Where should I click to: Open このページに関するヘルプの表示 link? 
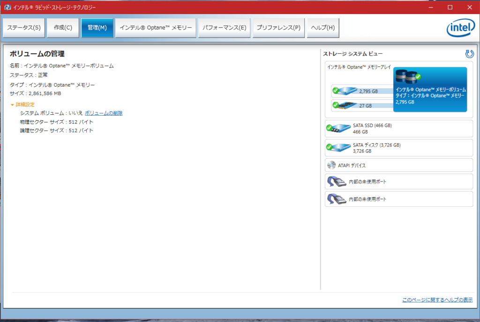[x=437, y=300]
